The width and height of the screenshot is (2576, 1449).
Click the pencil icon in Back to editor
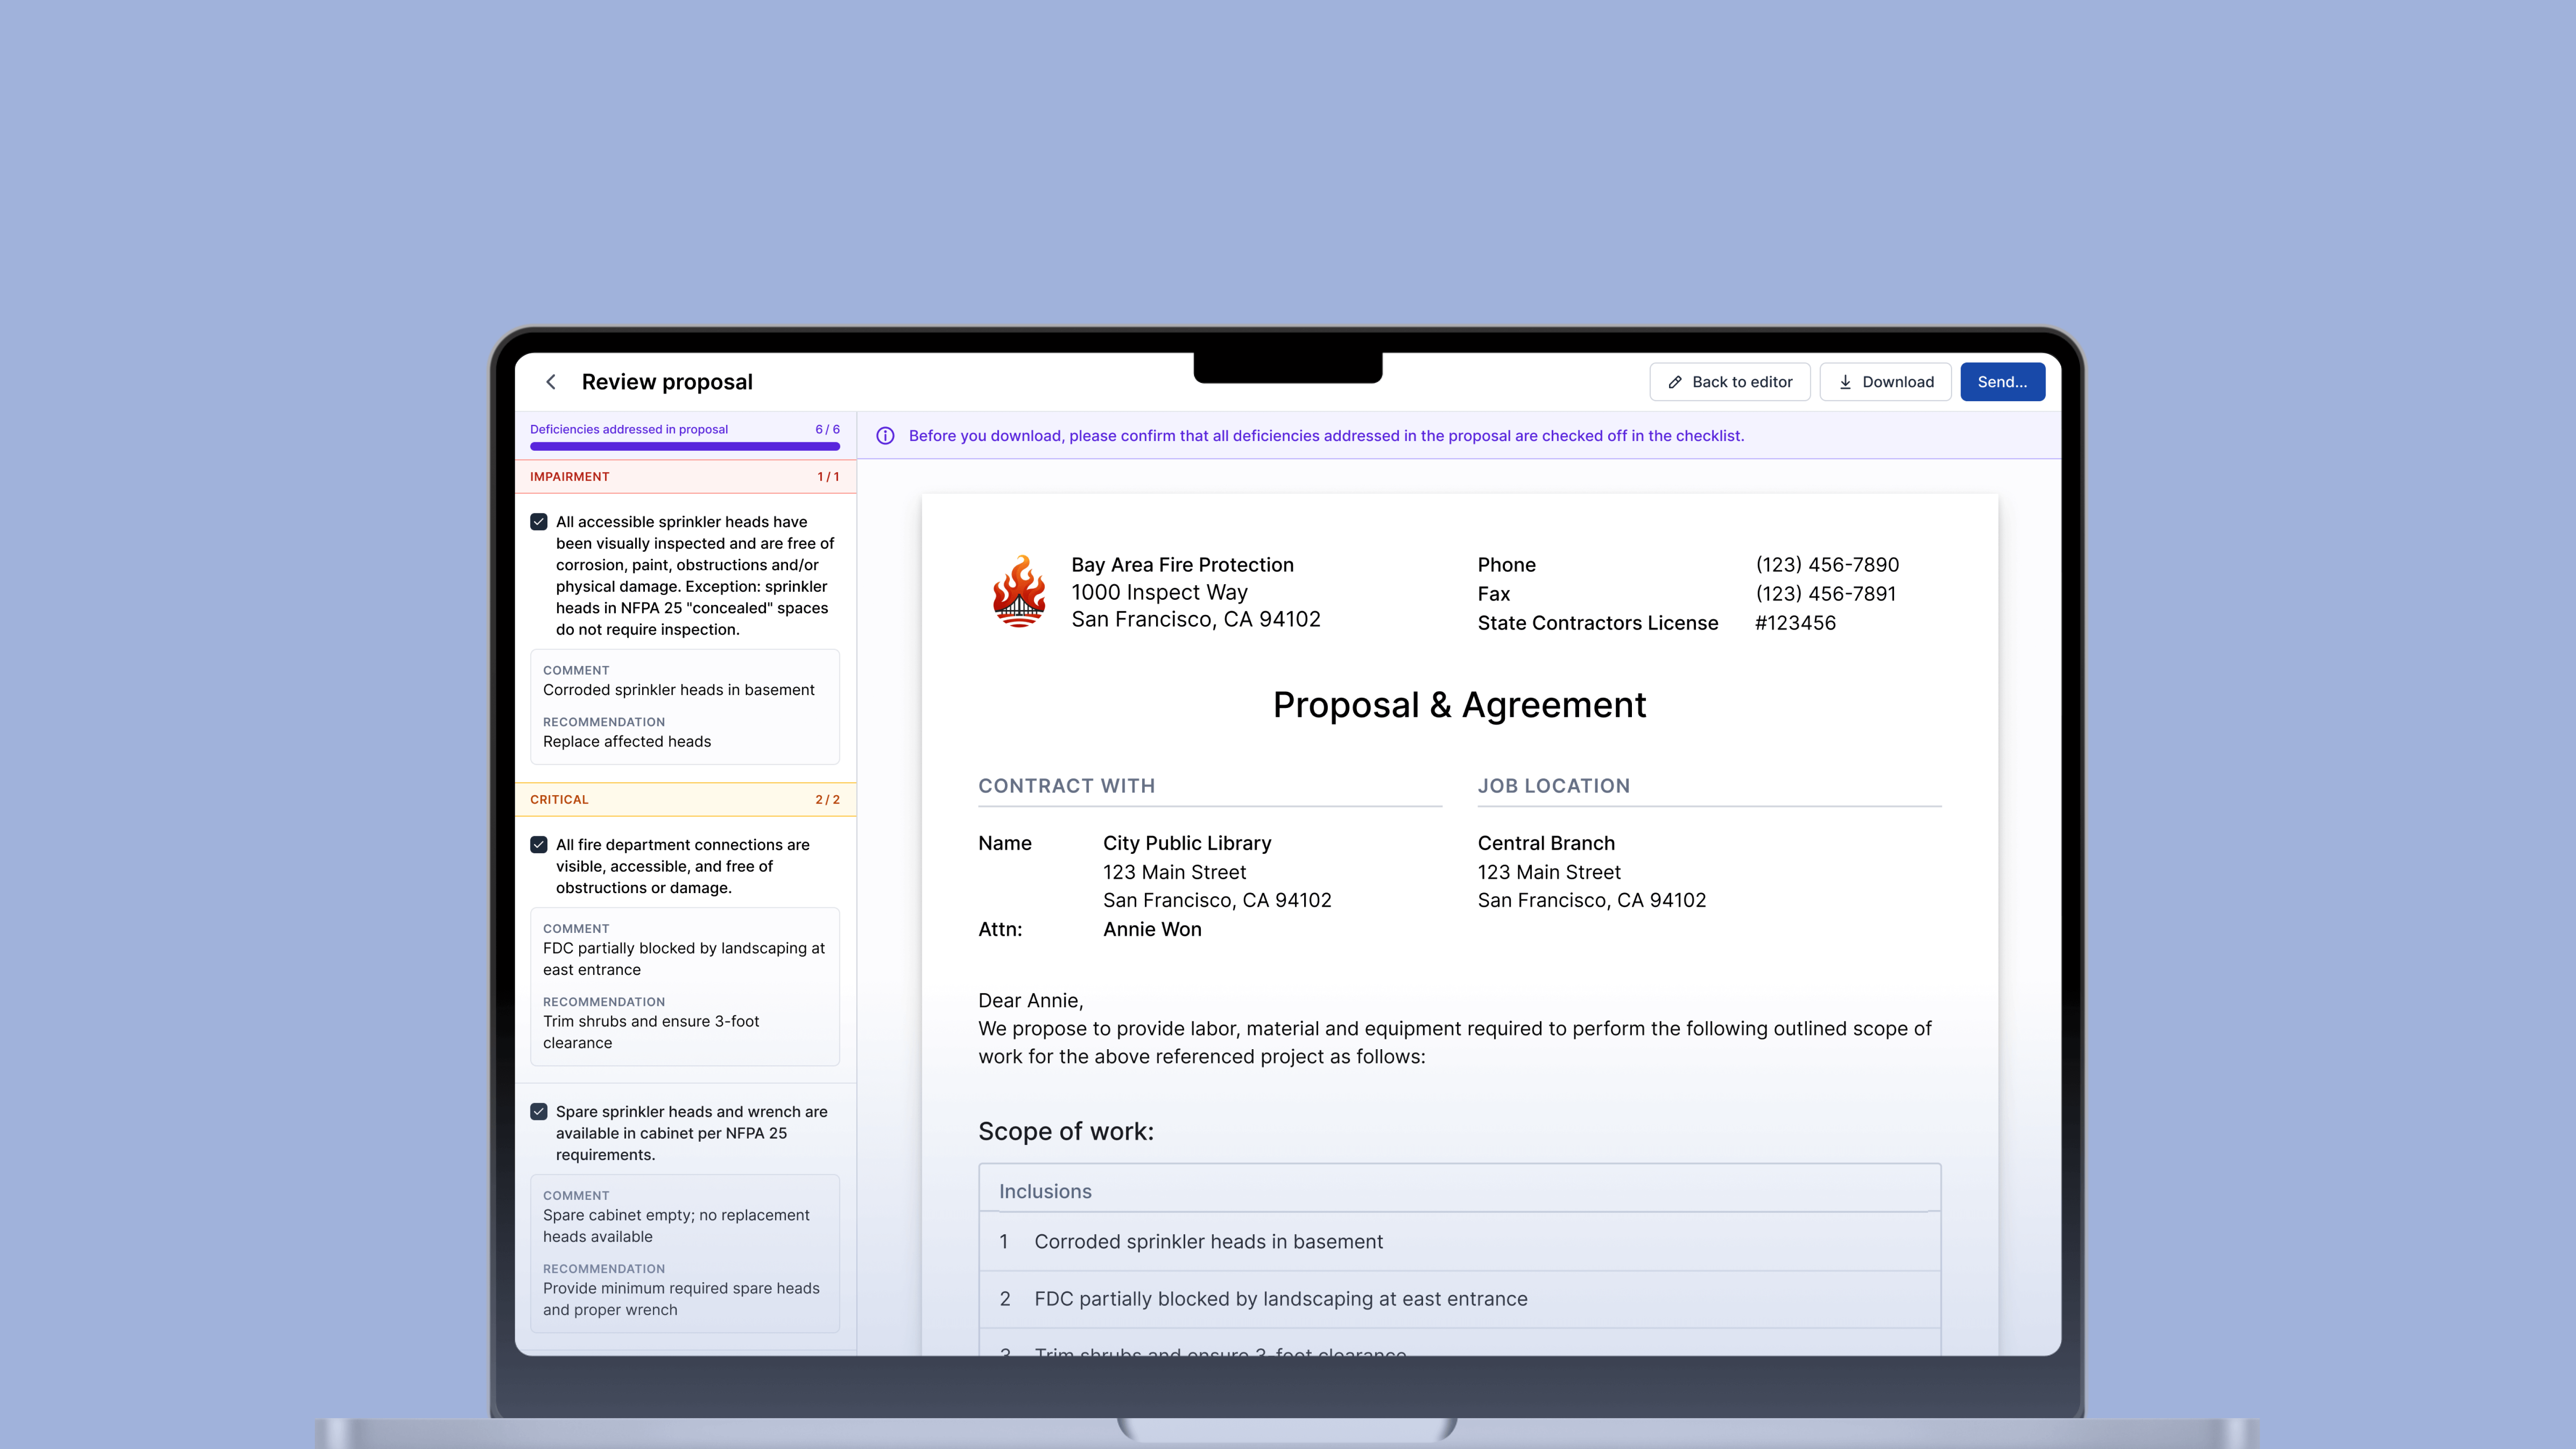(x=1675, y=382)
